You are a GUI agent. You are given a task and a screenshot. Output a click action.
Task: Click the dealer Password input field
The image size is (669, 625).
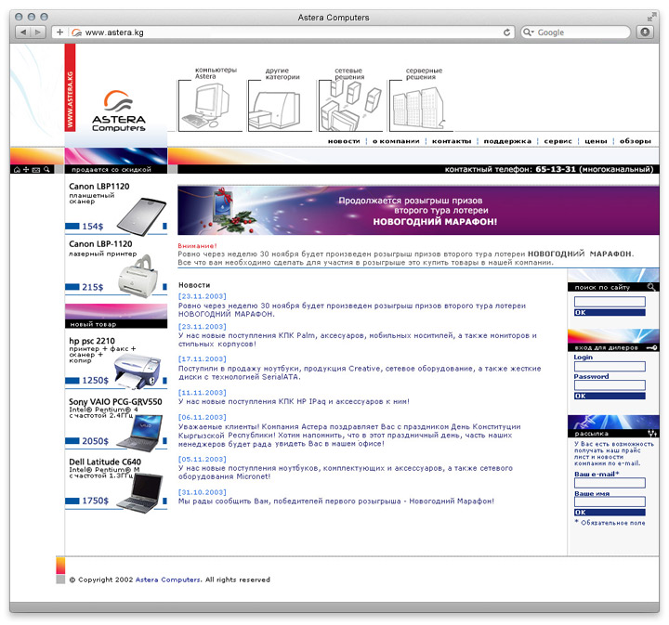pos(610,385)
